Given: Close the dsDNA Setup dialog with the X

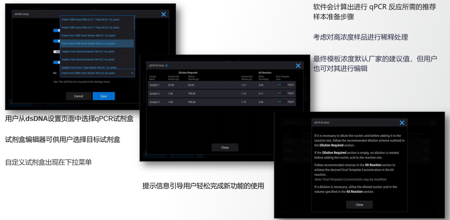Looking at the screenshot, I should [x=164, y=14].
